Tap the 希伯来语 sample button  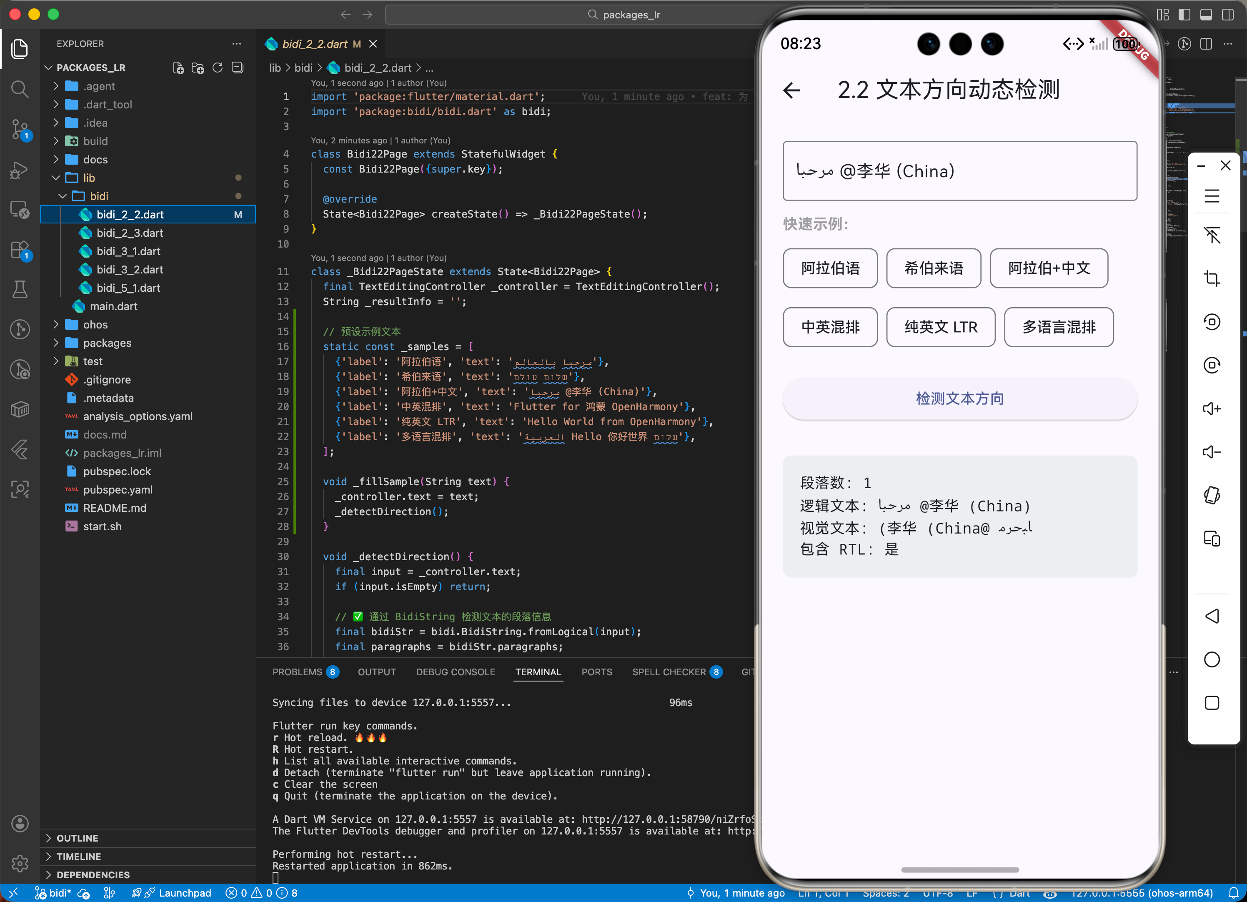pos(933,268)
